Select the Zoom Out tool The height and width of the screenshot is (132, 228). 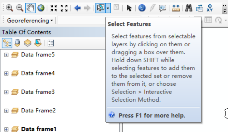(x=20, y=8)
